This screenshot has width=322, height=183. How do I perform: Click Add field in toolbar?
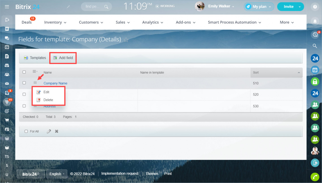click(x=63, y=58)
